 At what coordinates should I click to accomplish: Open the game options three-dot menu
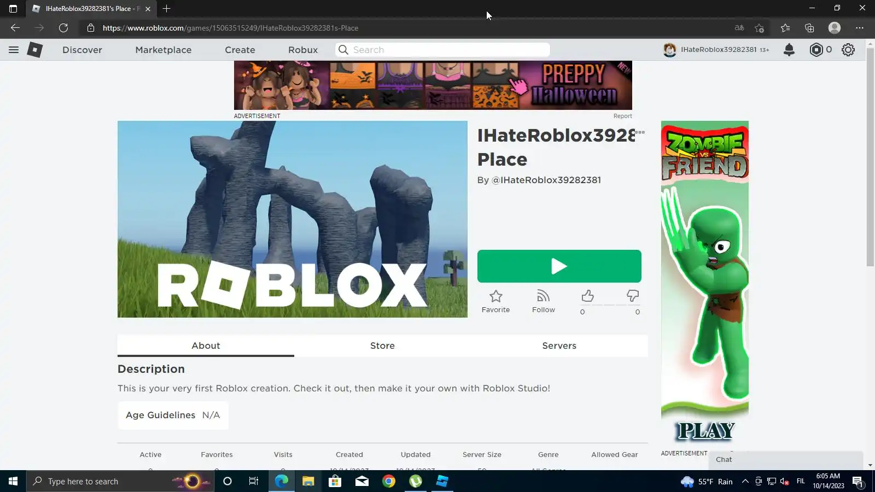click(640, 132)
